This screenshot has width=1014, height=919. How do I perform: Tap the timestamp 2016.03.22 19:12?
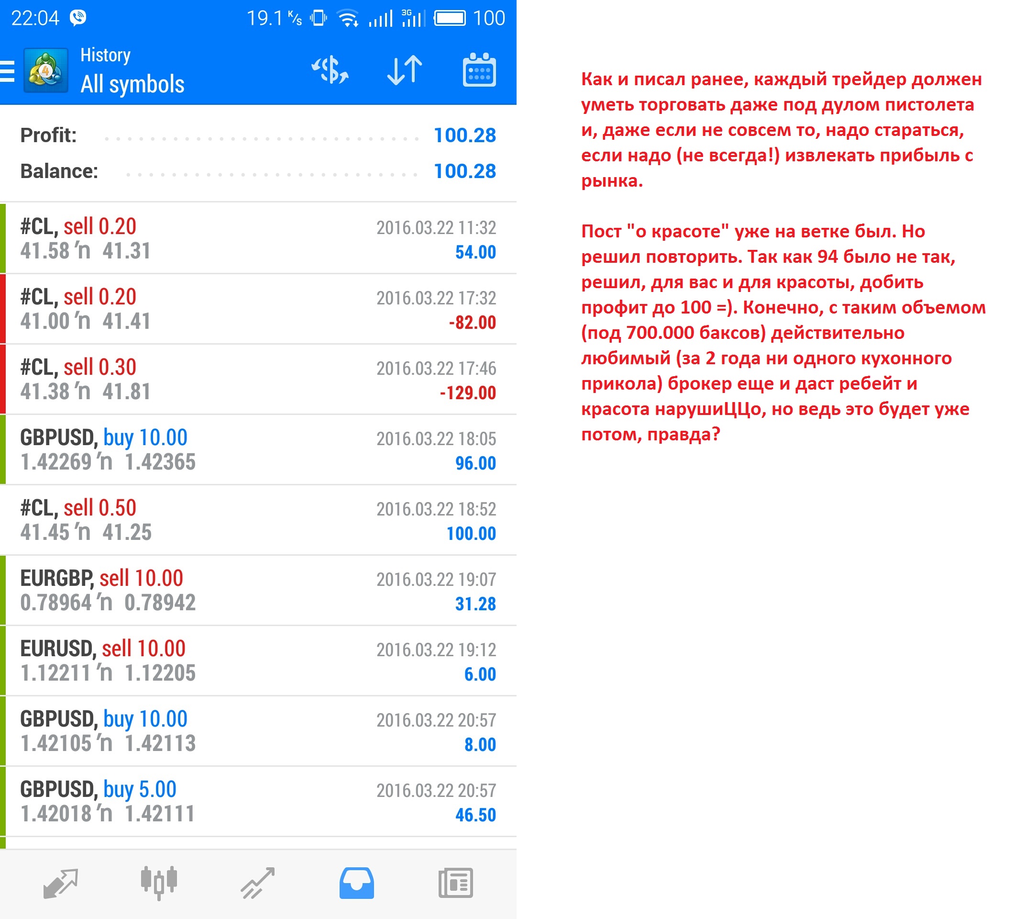tap(436, 650)
